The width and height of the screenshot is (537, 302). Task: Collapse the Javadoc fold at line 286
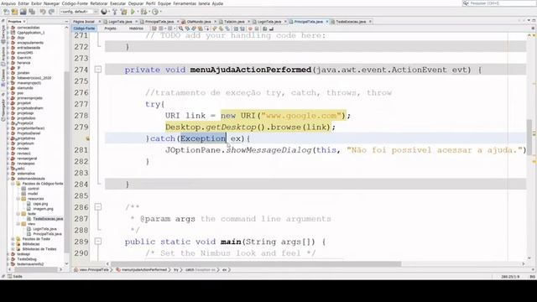98,207
